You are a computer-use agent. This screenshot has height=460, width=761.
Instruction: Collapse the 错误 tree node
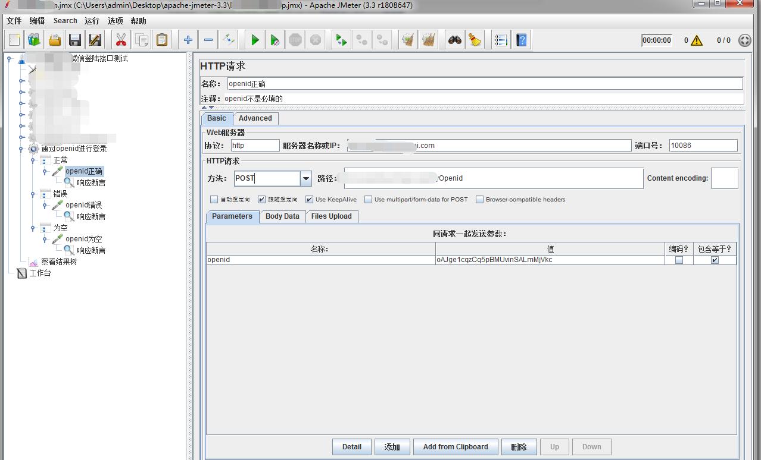point(33,194)
